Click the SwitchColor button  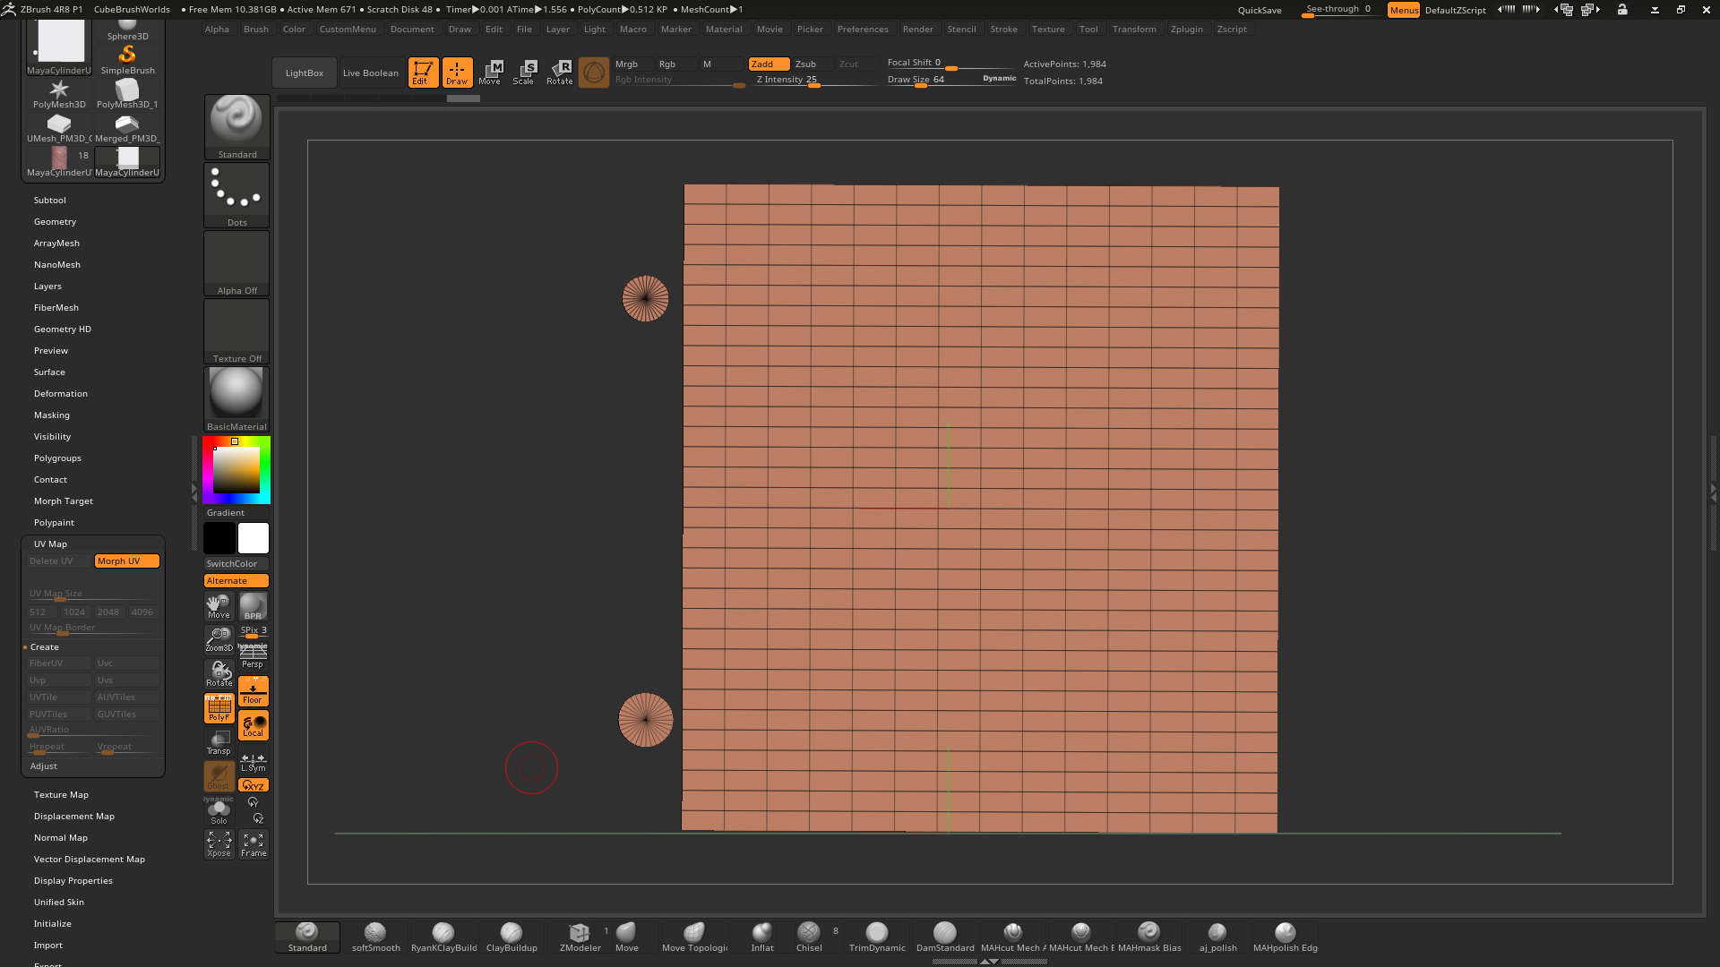tap(236, 563)
